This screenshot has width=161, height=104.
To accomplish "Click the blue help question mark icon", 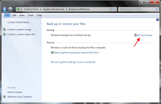I will pos(157,20).
